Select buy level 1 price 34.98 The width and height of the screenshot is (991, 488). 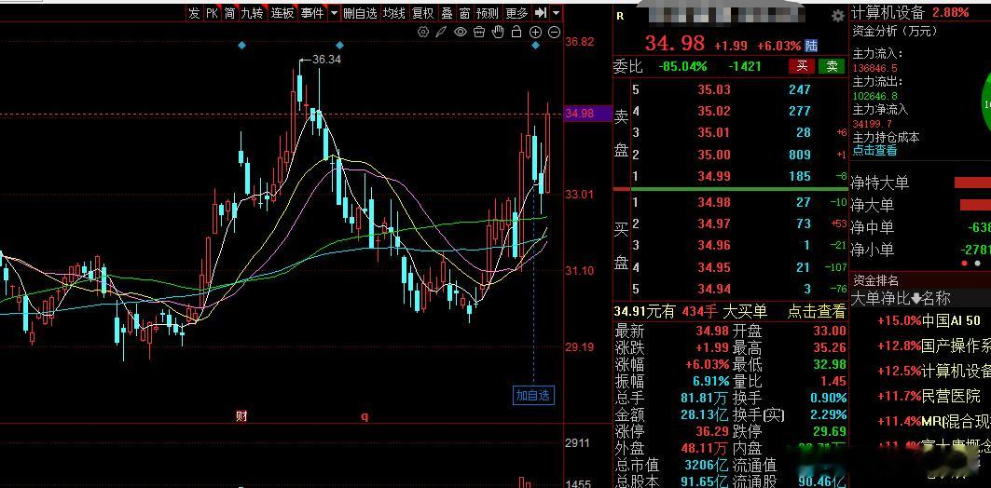(713, 202)
